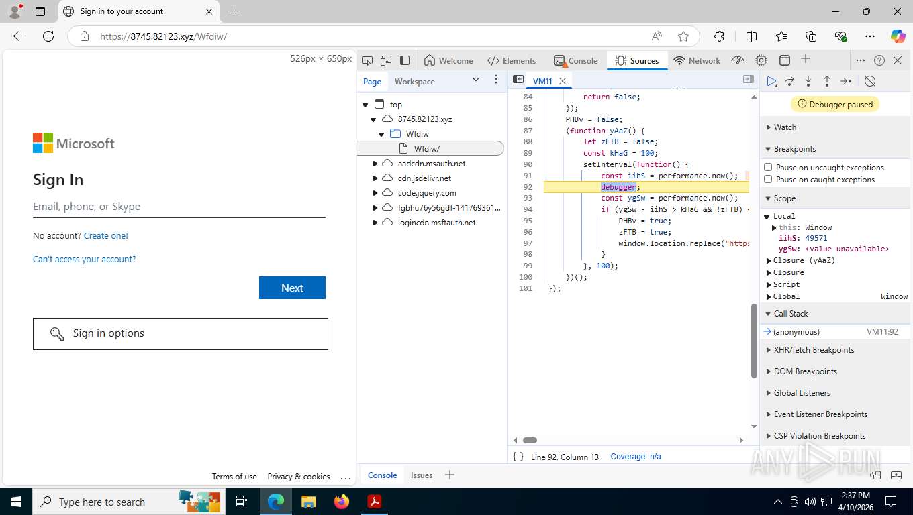Screen dimensions: 913x515
Task: Open the Memory panel icon
Action: tap(761, 60)
